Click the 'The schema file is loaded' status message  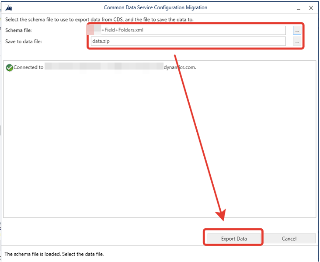pyautogui.click(x=54, y=254)
